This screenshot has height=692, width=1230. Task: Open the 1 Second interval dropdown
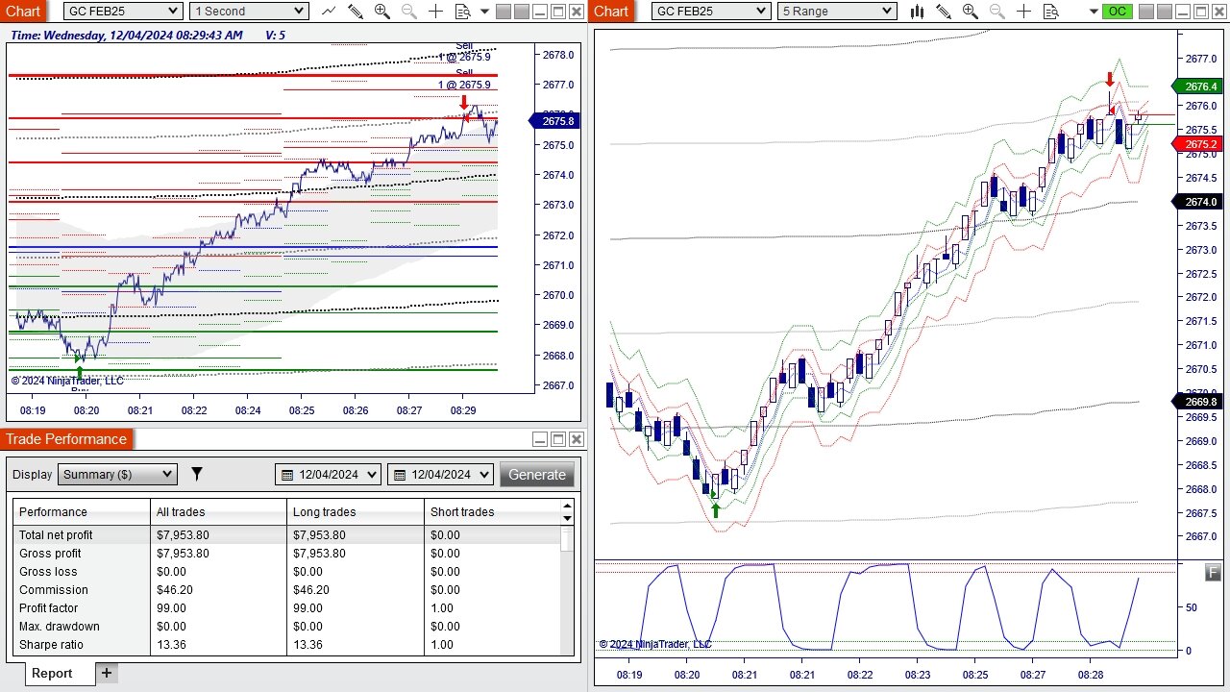[x=249, y=12]
